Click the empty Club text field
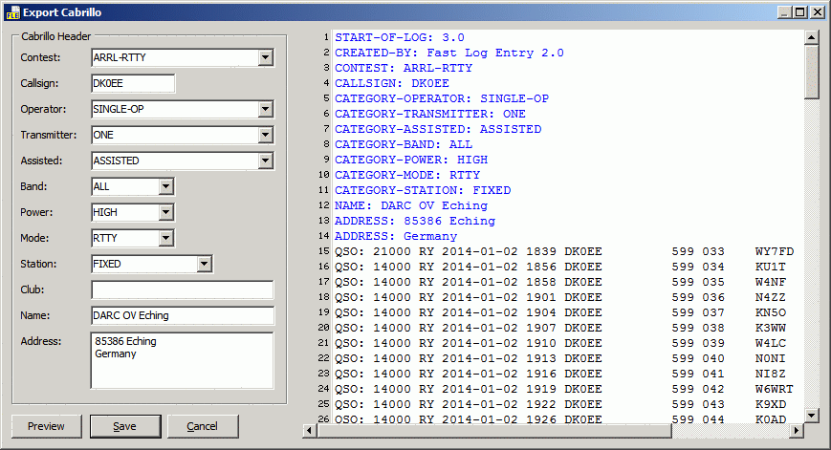This screenshot has width=831, height=450. (183, 289)
